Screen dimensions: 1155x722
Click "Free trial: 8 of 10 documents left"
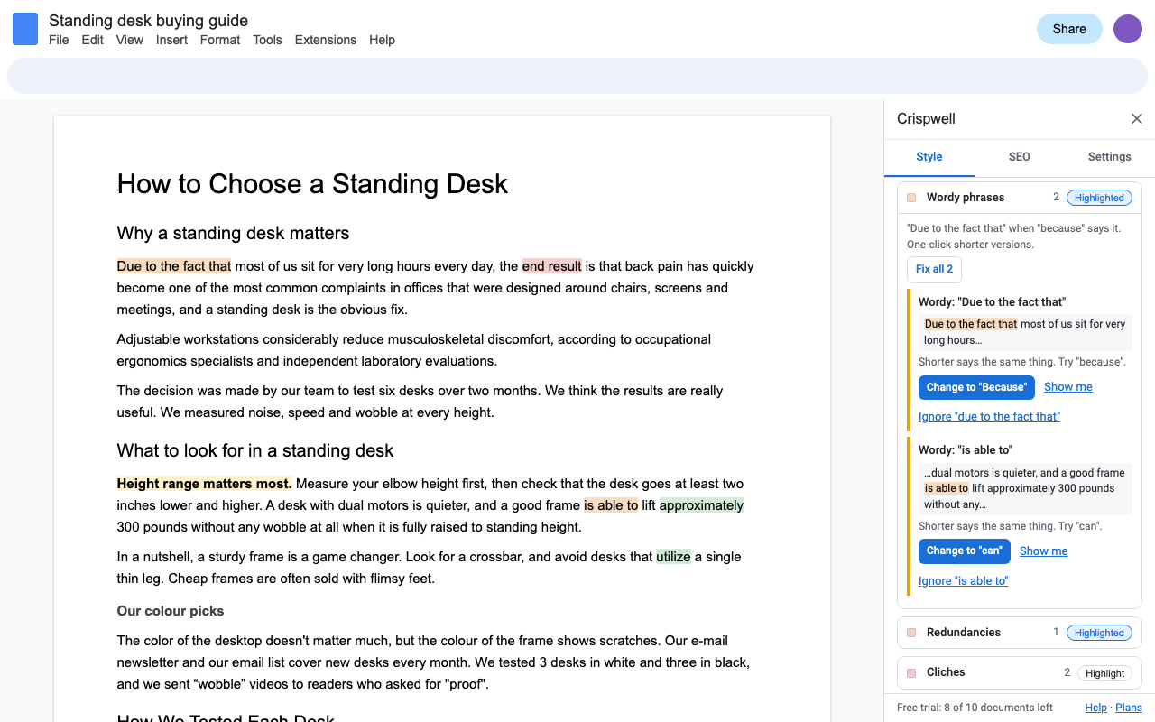click(x=975, y=708)
